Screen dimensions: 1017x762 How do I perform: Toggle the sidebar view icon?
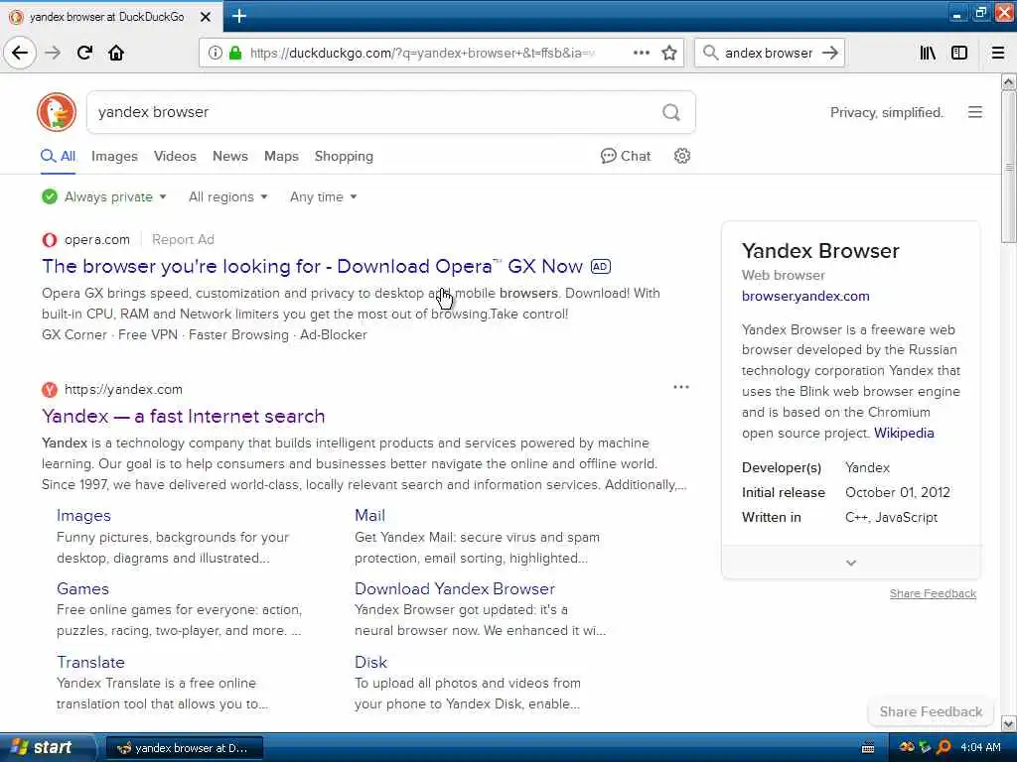click(x=959, y=54)
